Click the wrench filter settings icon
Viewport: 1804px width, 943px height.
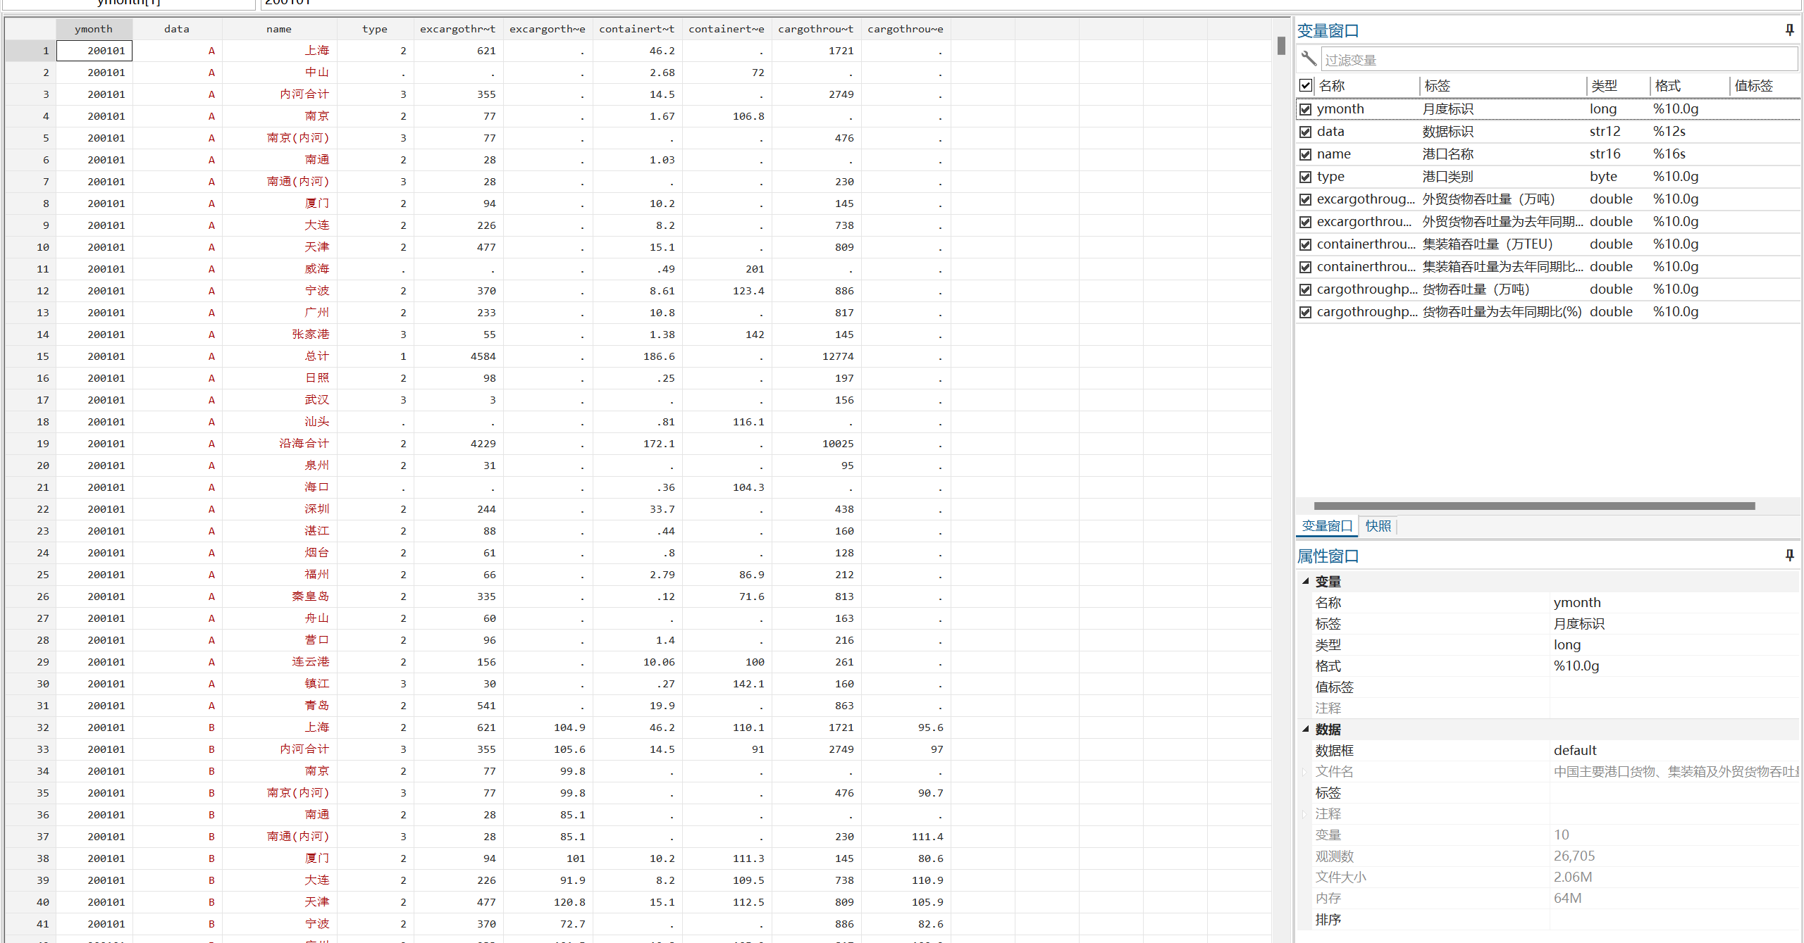tap(1309, 58)
